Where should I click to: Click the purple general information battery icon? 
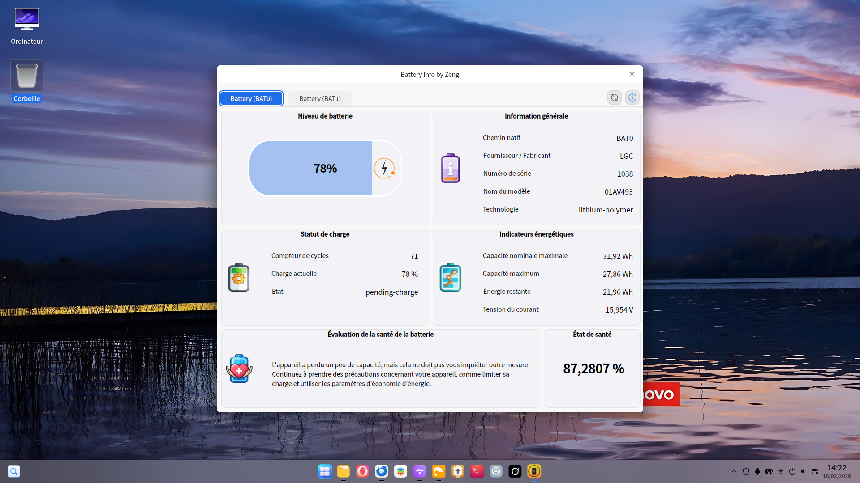click(x=450, y=169)
